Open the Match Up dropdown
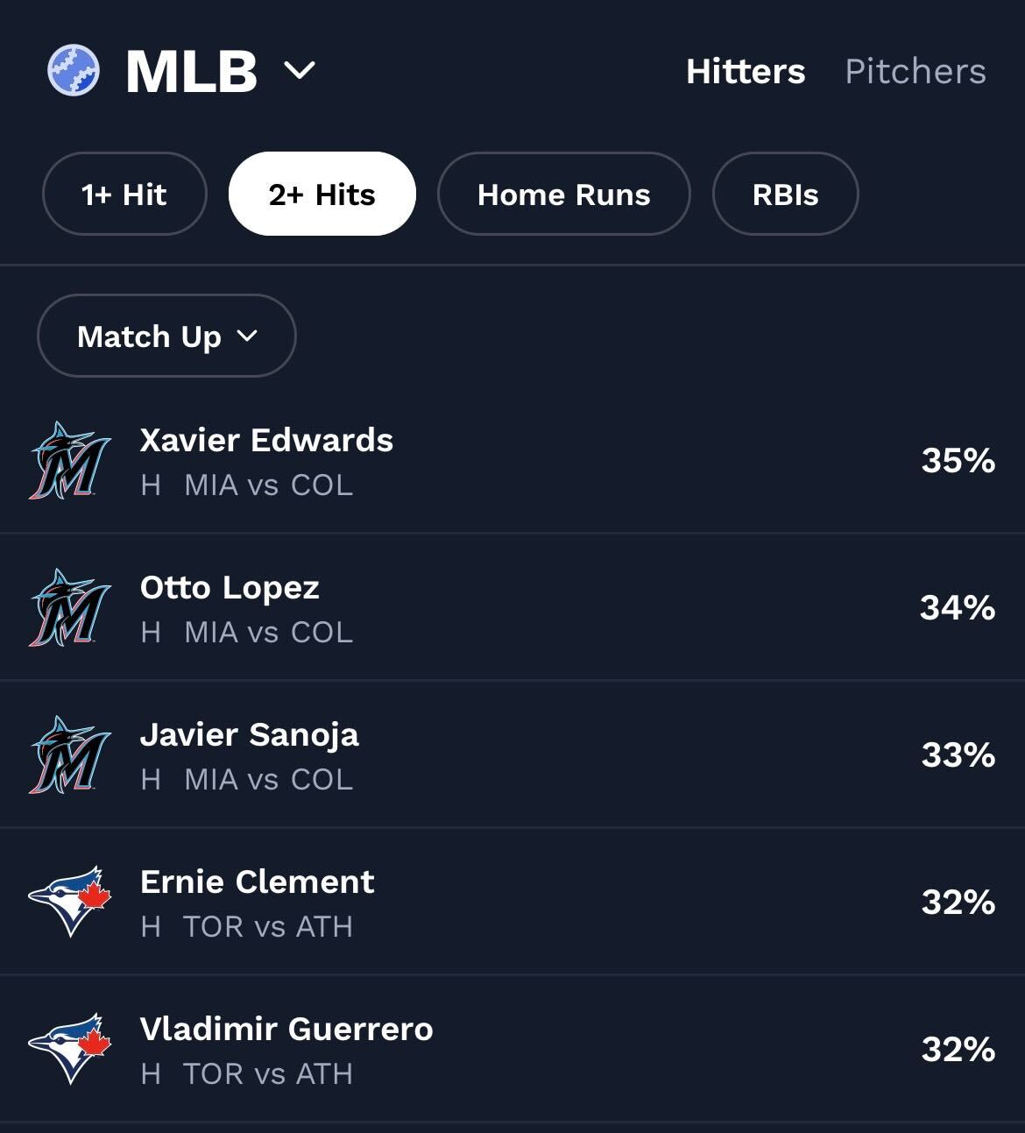Image resolution: width=1025 pixels, height=1133 pixels. pos(166,336)
